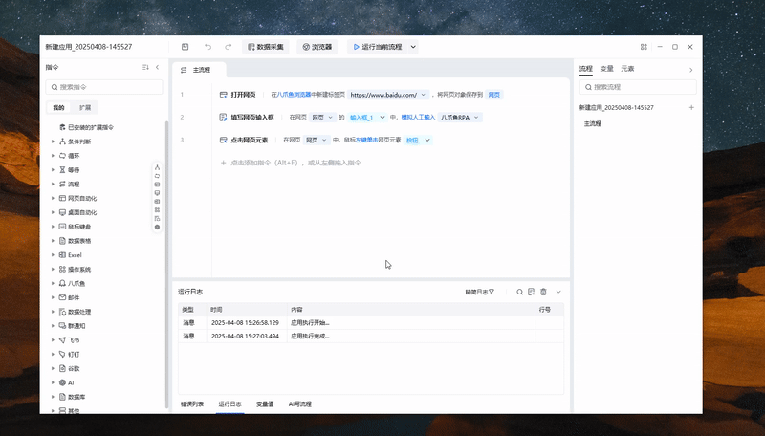Select the 钉钉 category icon

tap(62, 354)
